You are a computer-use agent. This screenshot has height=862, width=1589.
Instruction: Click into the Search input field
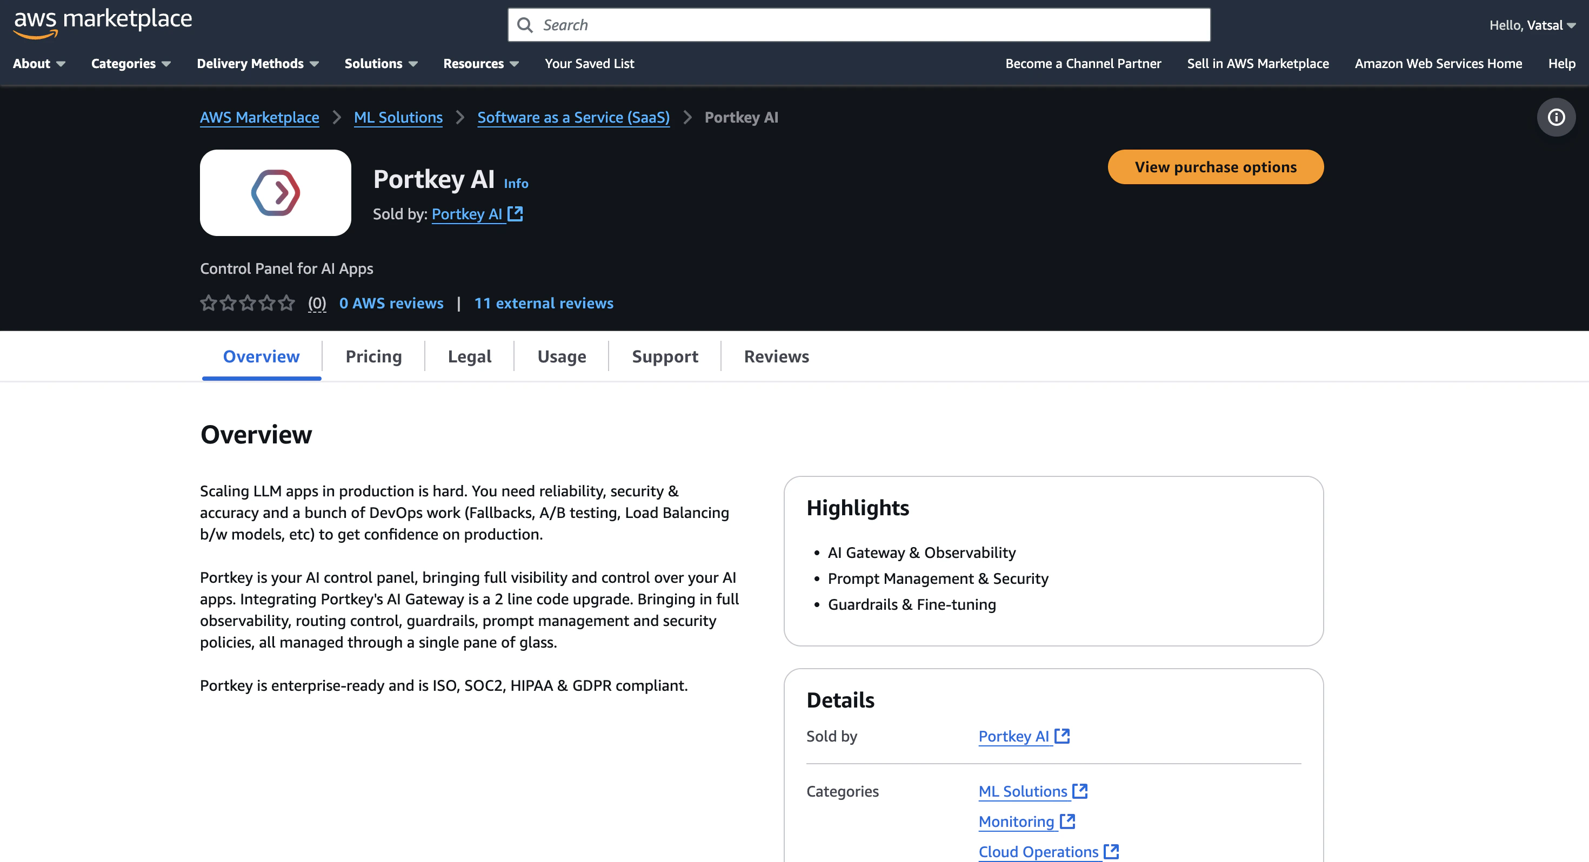[864, 25]
